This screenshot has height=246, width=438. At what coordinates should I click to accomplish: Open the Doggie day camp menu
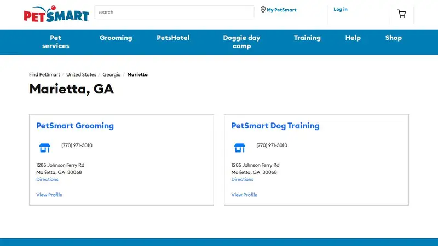[241, 42]
